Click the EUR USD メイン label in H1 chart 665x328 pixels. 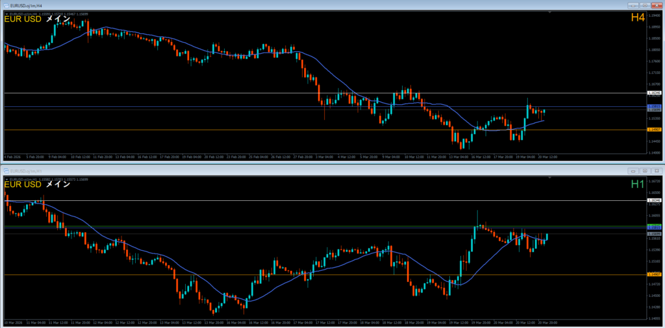(38, 185)
